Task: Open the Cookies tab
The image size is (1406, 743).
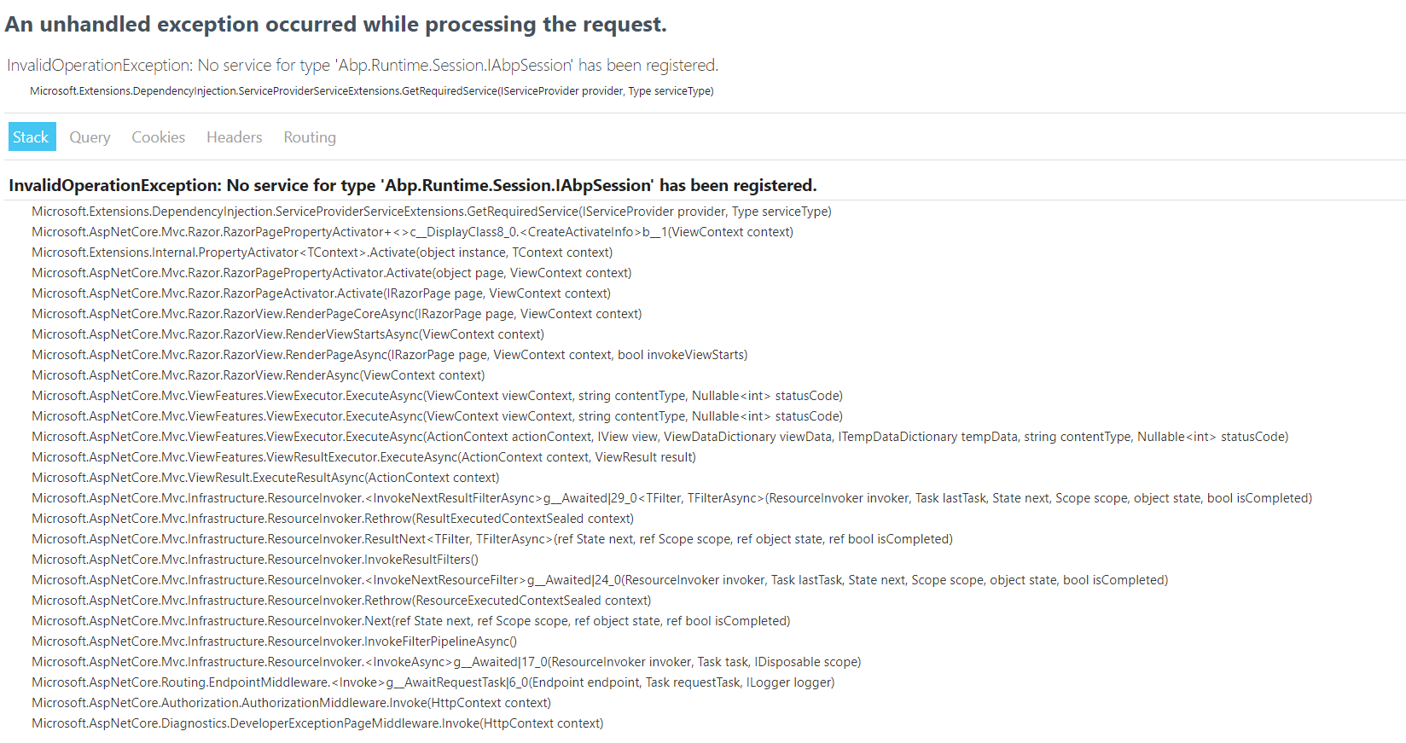Action: (x=158, y=136)
